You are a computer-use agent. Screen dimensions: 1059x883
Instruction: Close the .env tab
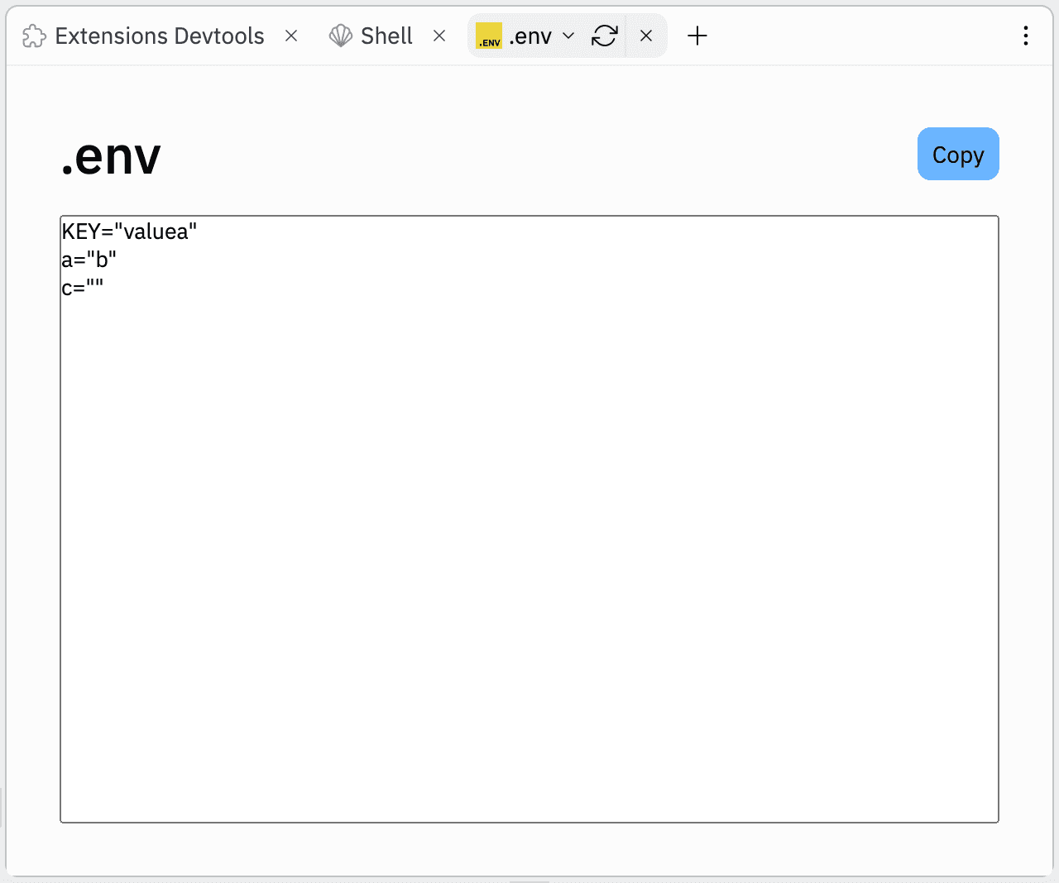pyautogui.click(x=646, y=36)
